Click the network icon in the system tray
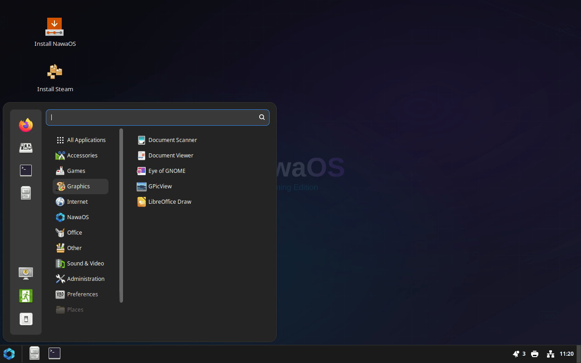Image resolution: width=581 pixels, height=363 pixels. point(550,353)
